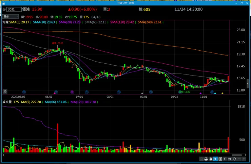Click the timestamp 11/24 14:30:00
The image size is (251, 164).
[x=189, y=9]
